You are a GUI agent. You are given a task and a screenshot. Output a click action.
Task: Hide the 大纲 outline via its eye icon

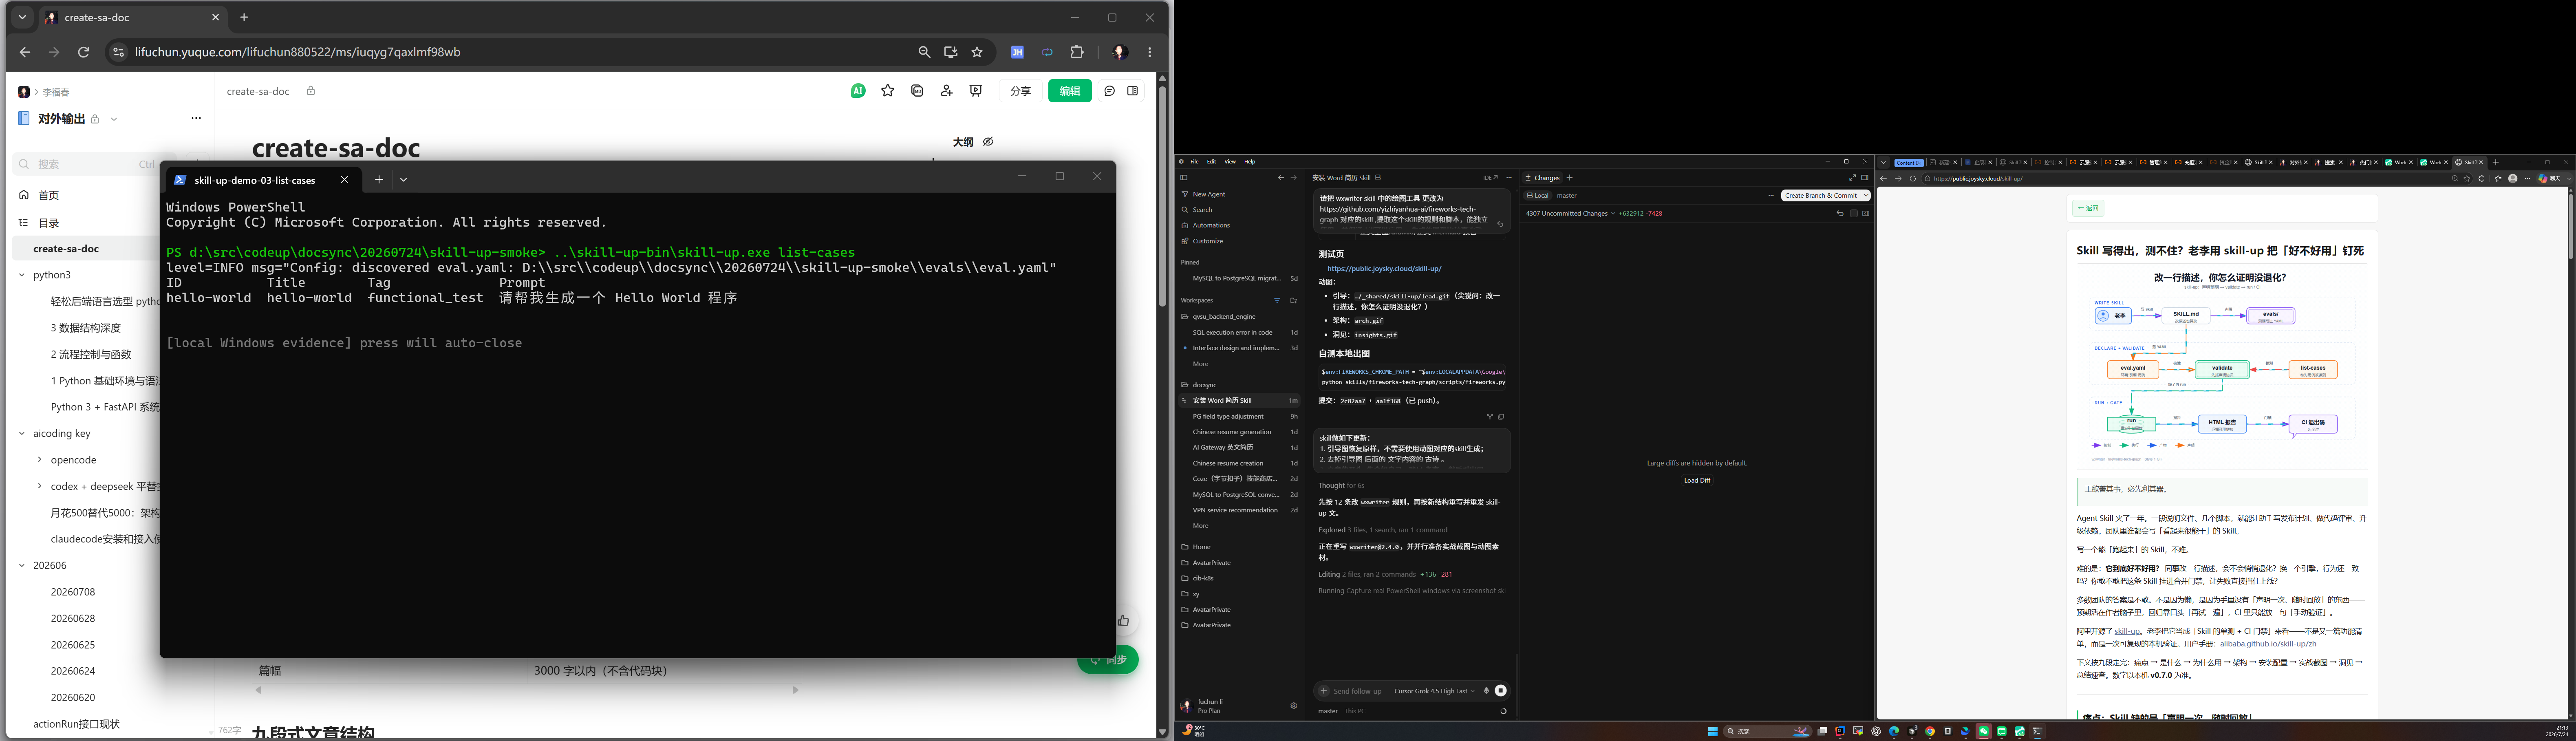(988, 142)
